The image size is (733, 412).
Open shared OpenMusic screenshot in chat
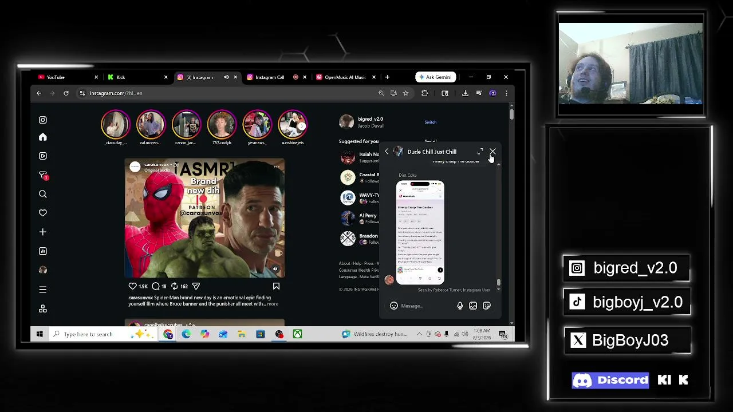(420, 232)
